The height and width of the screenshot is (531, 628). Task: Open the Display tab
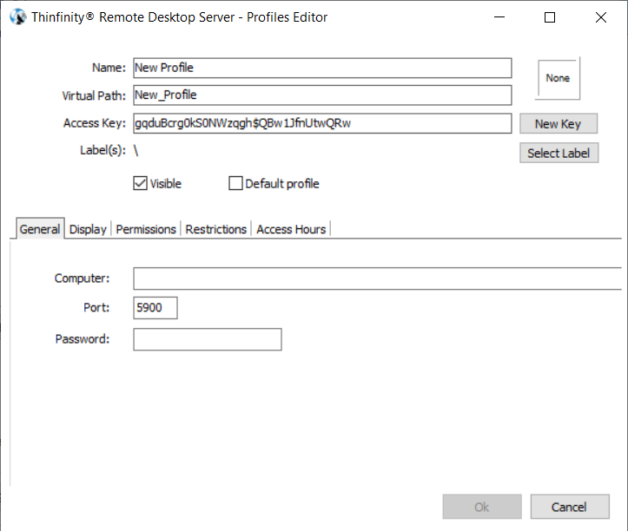(88, 229)
